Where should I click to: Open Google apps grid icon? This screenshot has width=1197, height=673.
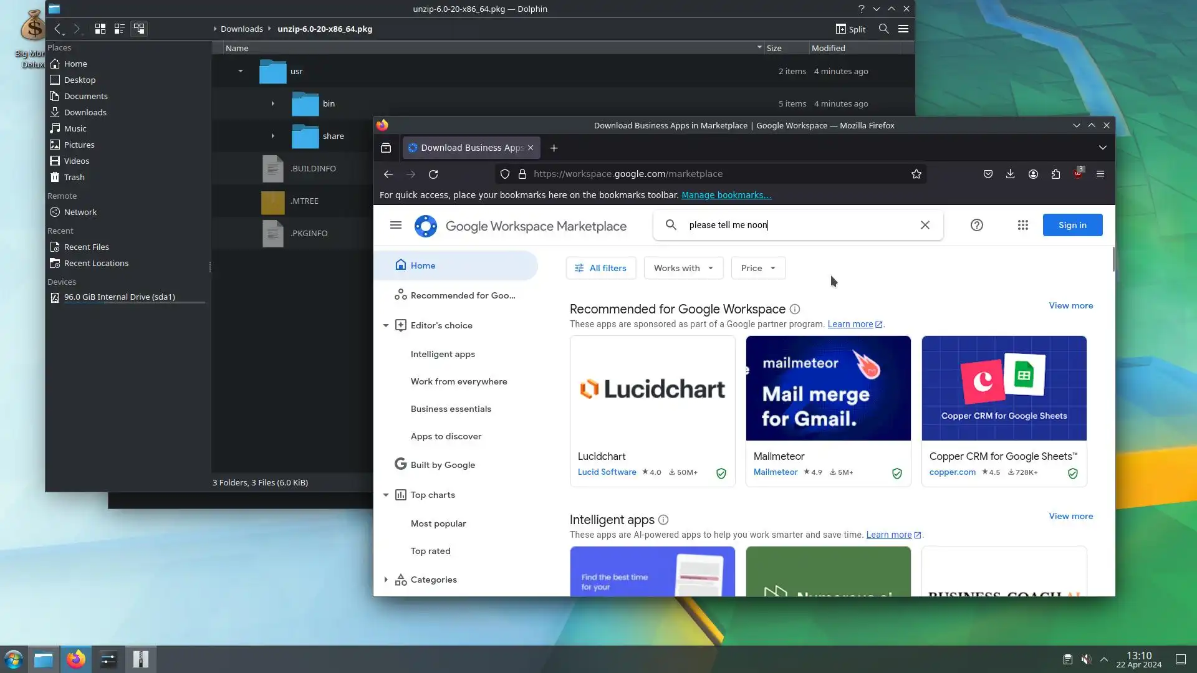(x=1022, y=225)
